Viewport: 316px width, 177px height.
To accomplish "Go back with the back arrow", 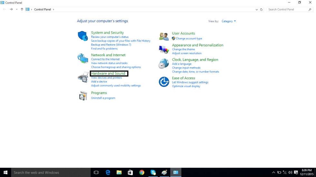I will [5, 9].
